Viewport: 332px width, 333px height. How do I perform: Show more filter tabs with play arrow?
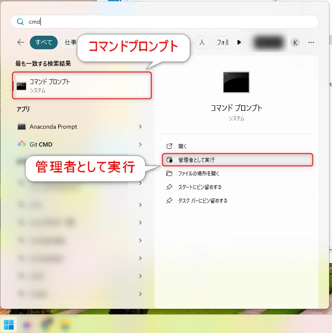(239, 42)
